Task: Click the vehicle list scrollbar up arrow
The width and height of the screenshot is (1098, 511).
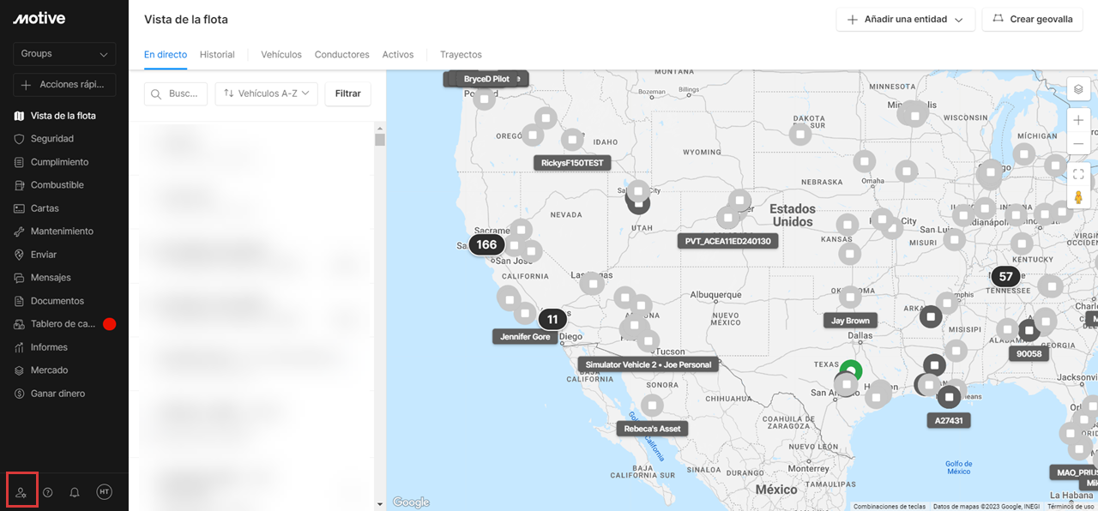Action: [x=380, y=128]
